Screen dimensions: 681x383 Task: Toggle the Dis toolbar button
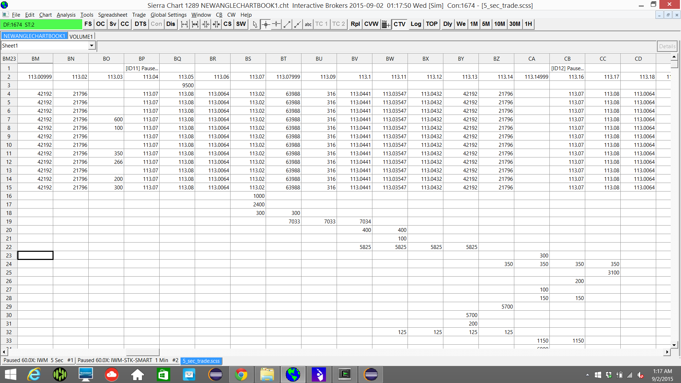171,24
